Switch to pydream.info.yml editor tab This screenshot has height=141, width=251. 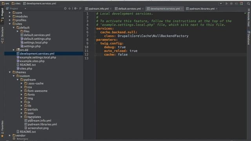pos(99,9)
